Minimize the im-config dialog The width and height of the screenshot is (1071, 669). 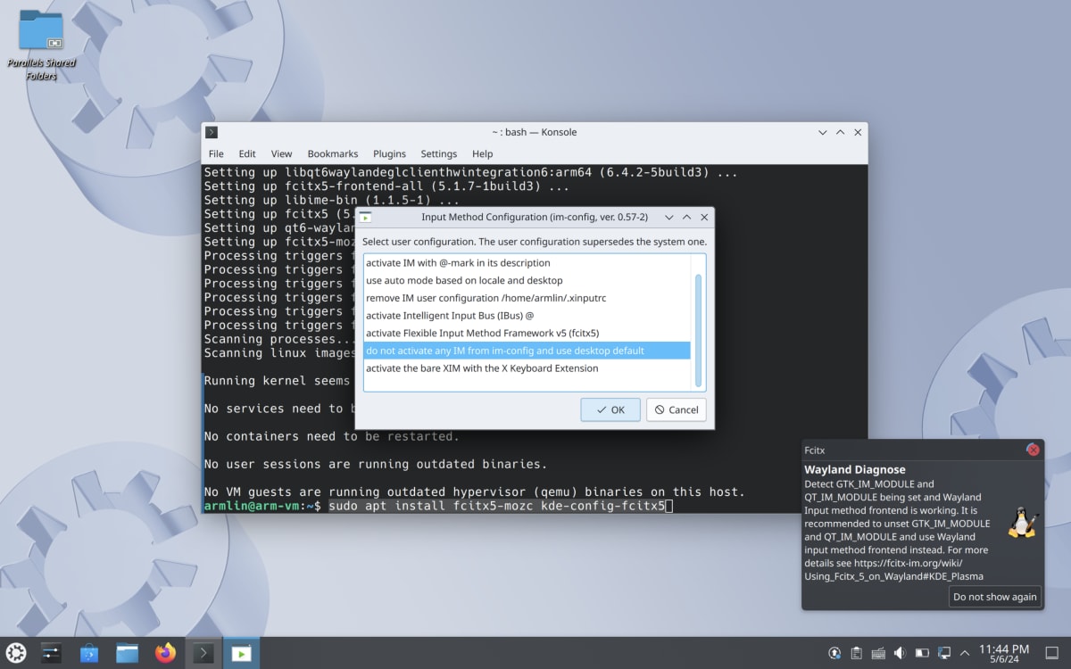tap(668, 217)
